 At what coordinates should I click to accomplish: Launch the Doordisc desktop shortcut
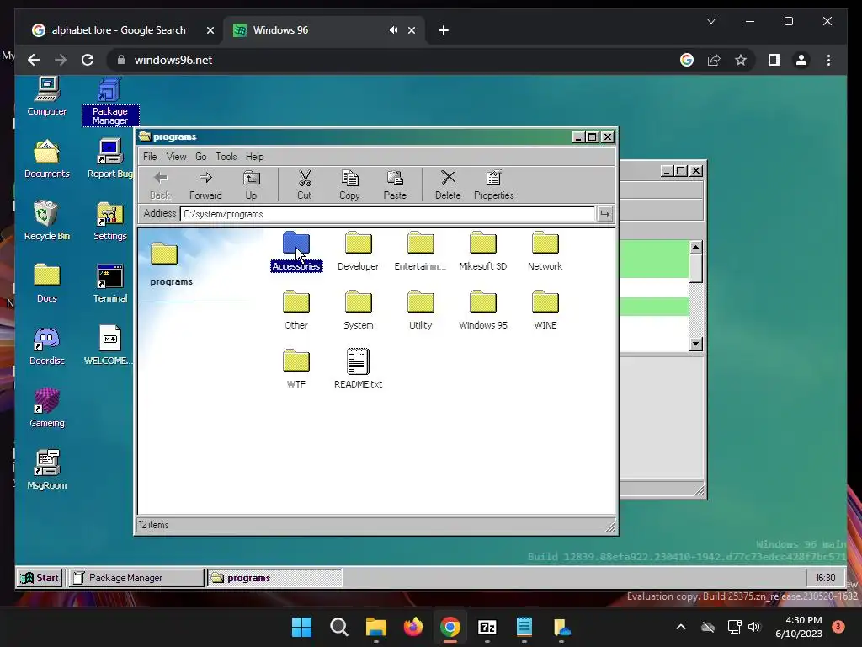(47, 346)
